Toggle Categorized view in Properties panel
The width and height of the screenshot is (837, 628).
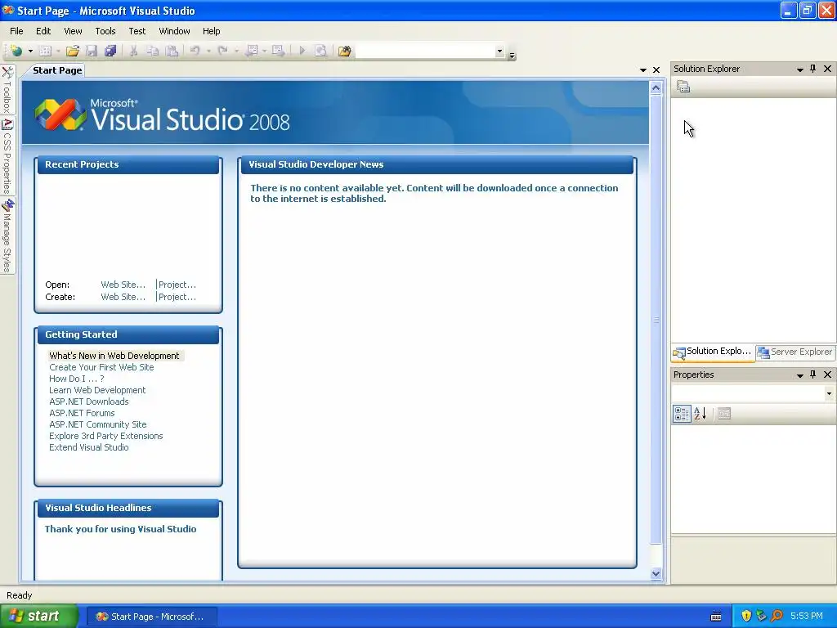point(682,413)
